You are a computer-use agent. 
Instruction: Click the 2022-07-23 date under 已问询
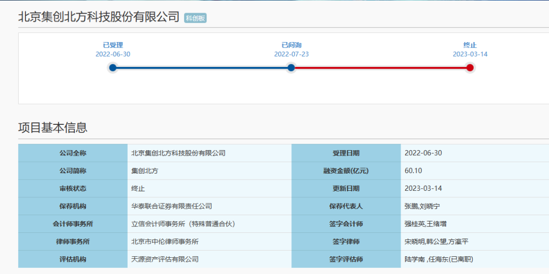point(291,54)
